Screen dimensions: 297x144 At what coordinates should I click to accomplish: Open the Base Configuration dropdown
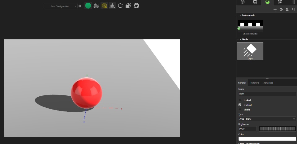pos(61,6)
